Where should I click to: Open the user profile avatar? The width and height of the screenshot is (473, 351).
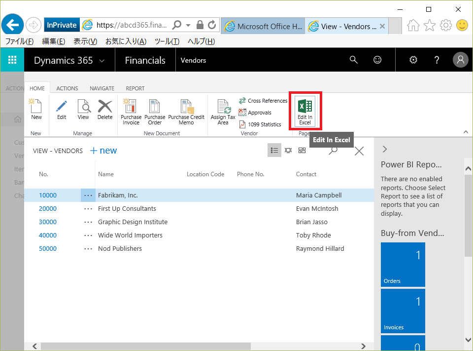pos(461,60)
